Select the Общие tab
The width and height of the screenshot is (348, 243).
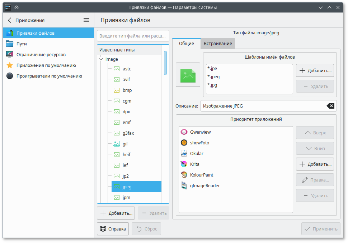186,44
